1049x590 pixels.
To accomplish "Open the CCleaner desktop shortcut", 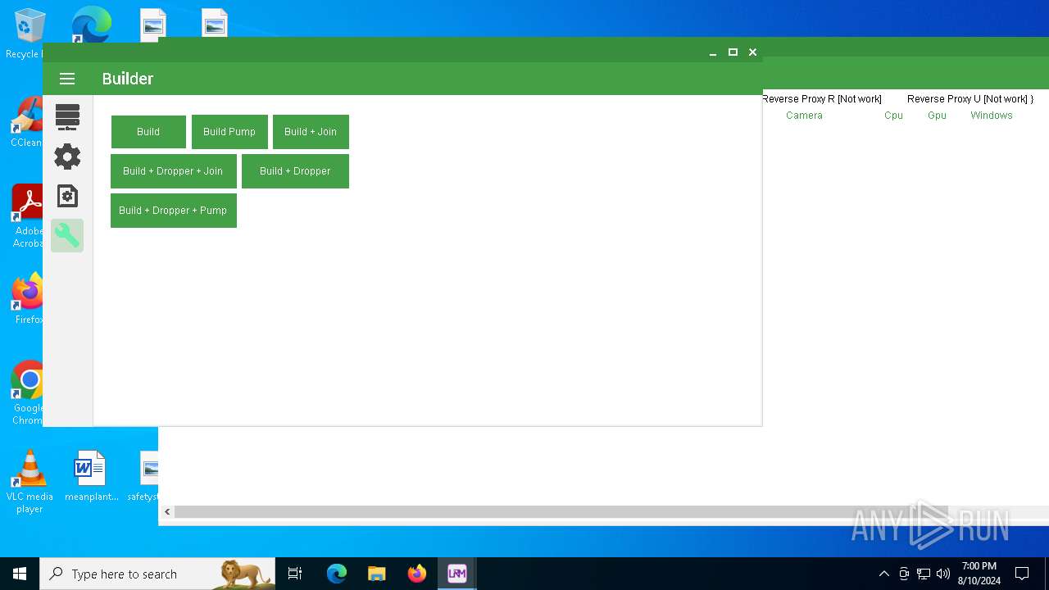I will click(26, 123).
